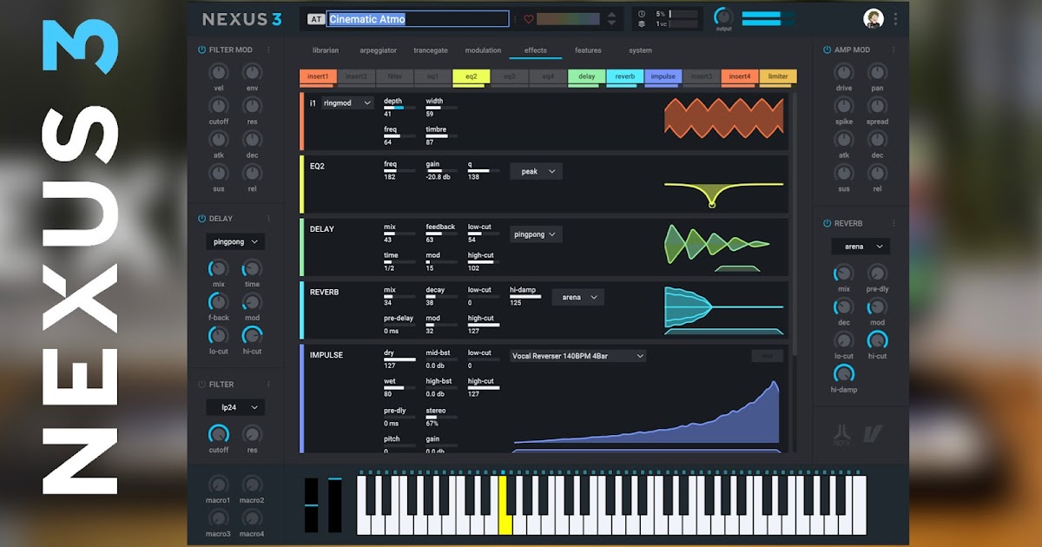Click the favorite heart icon
1042x547 pixels.
click(527, 19)
